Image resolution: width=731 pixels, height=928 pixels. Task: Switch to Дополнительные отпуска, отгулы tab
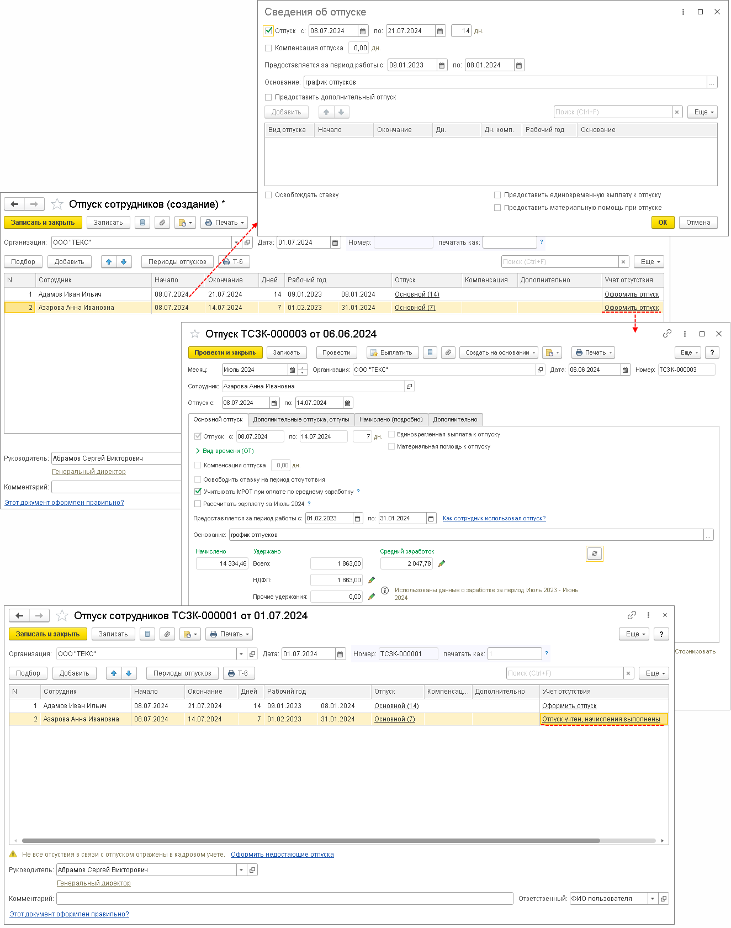tap(301, 419)
